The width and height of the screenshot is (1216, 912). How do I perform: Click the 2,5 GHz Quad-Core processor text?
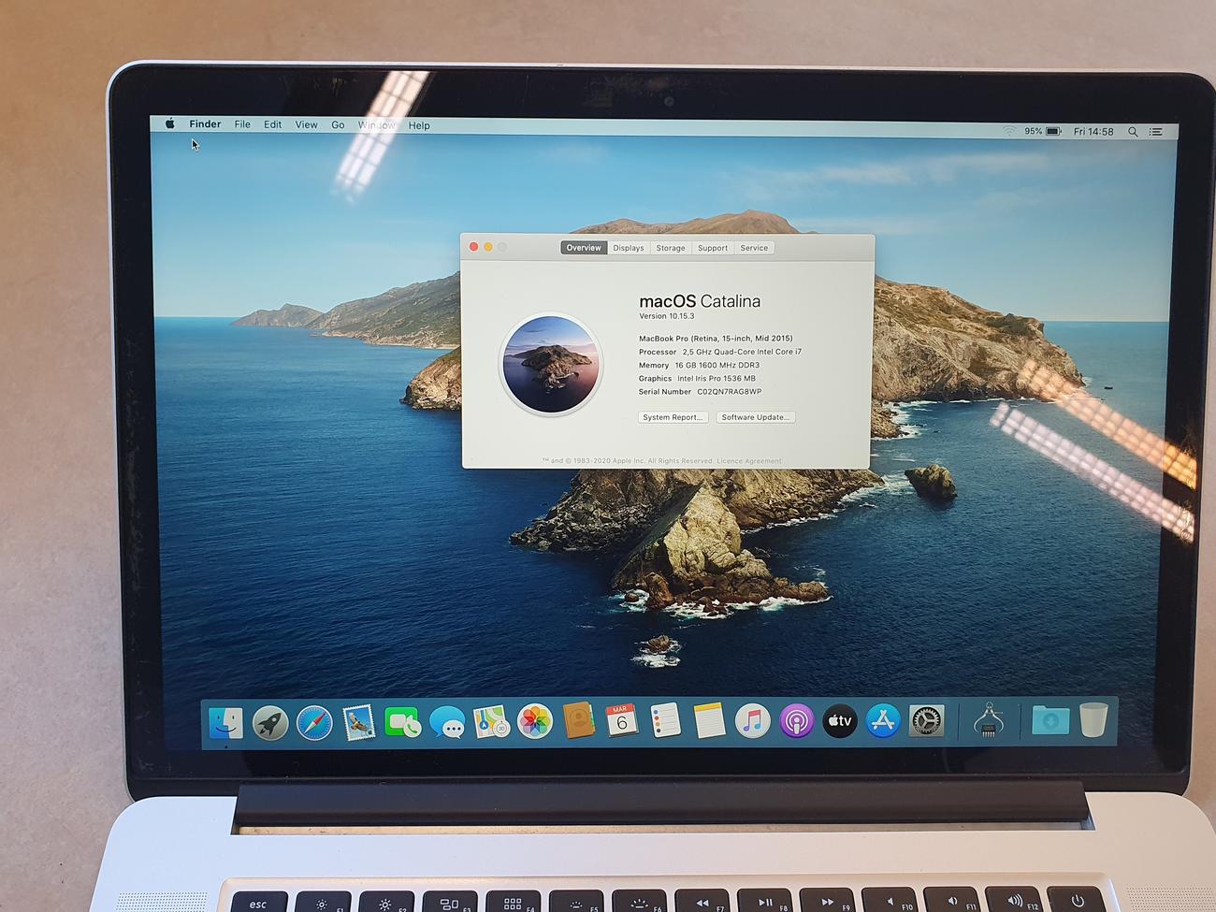click(x=742, y=352)
